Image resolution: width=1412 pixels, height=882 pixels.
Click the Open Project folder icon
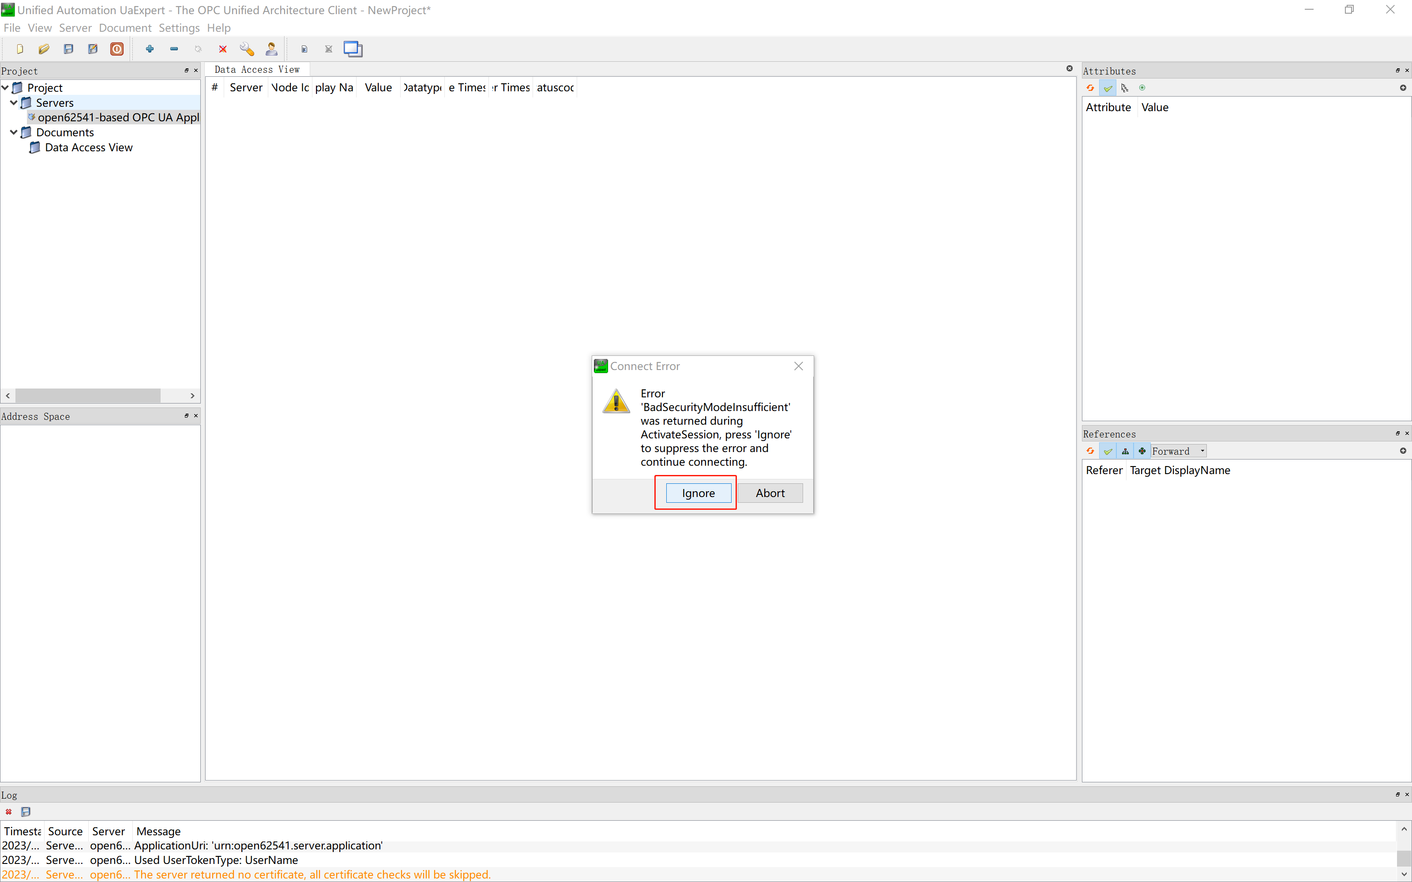click(44, 49)
